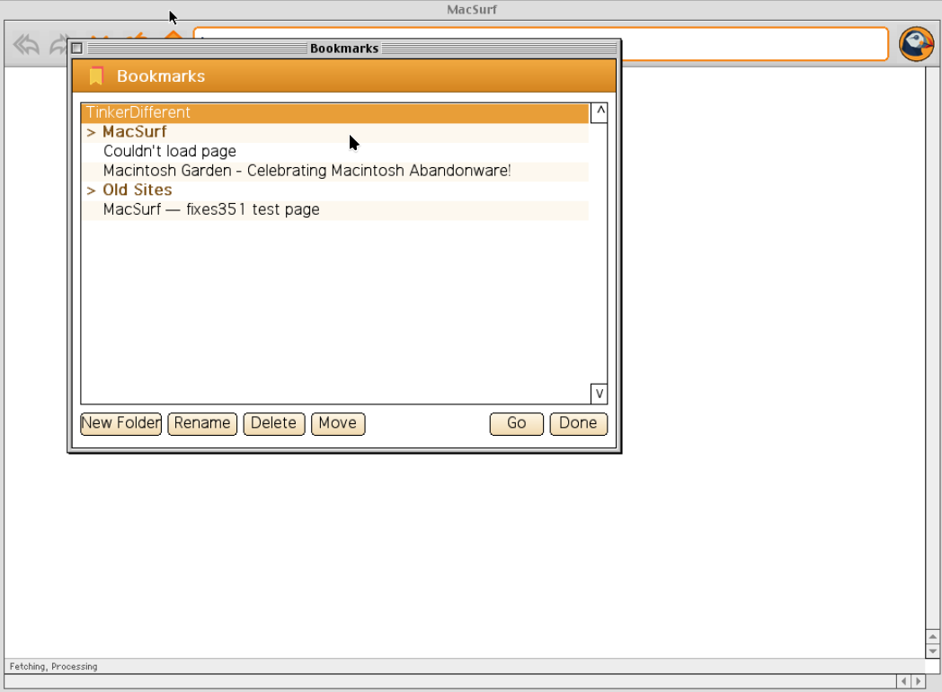Click page vertical scrollbar down arrow
Image resolution: width=942 pixels, height=692 pixels.
coord(932,652)
